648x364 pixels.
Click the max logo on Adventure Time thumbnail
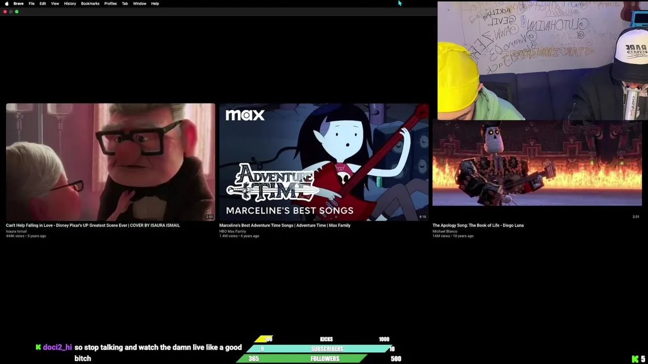click(x=245, y=115)
